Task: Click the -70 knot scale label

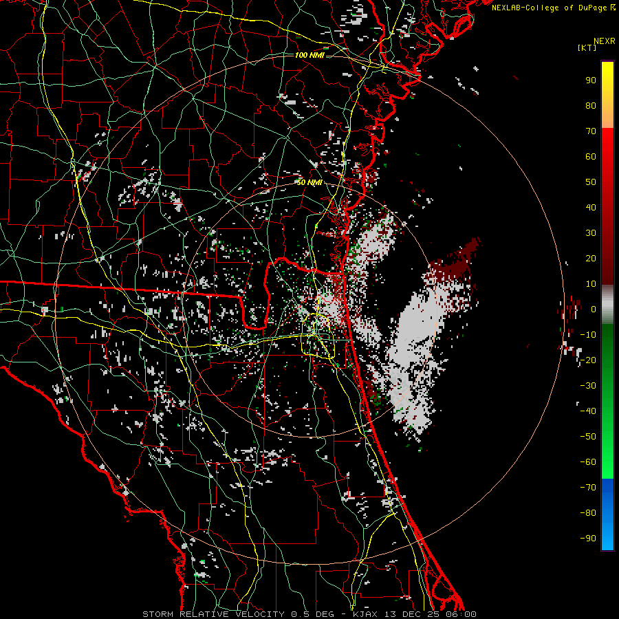Action: click(588, 488)
